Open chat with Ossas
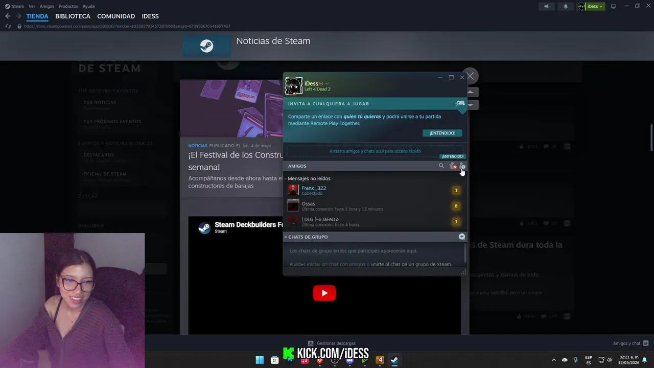 (375, 206)
